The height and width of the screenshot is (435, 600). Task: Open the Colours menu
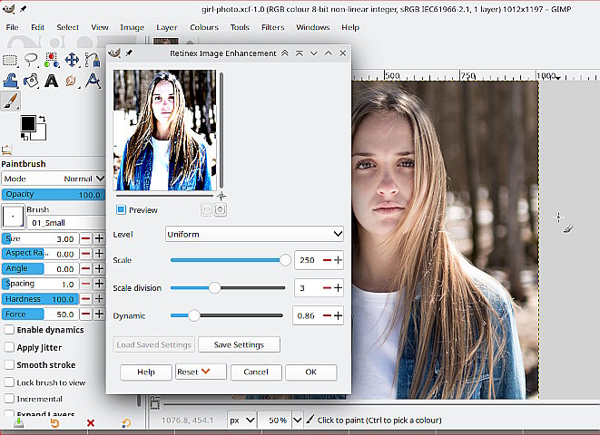[204, 27]
